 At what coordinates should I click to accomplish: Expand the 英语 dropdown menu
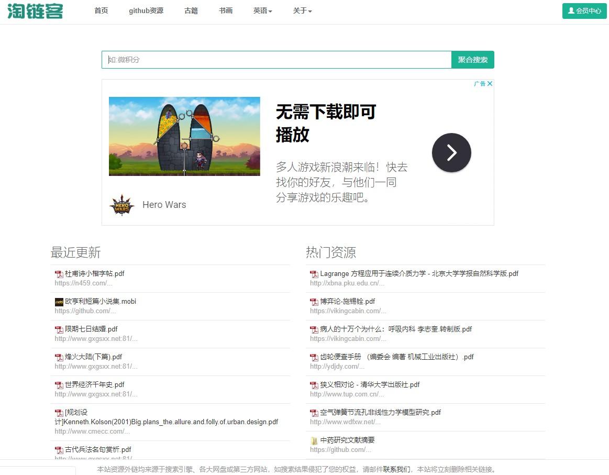click(x=262, y=11)
